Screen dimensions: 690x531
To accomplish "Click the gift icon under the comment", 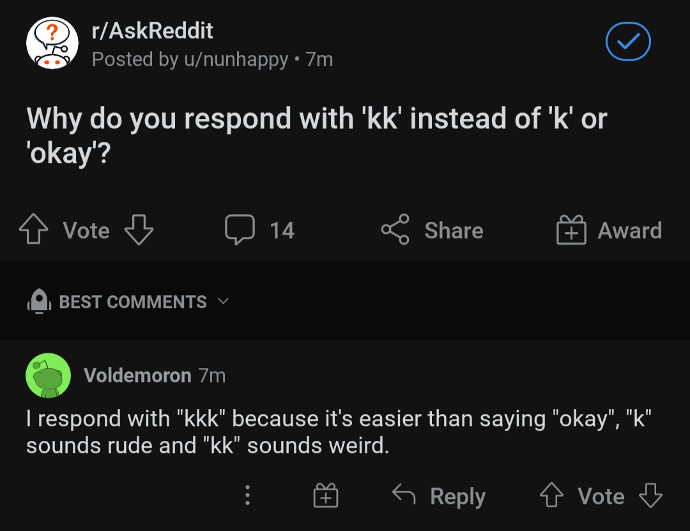I will (x=325, y=496).
